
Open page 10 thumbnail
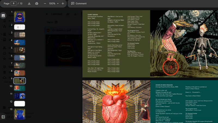[20, 88]
